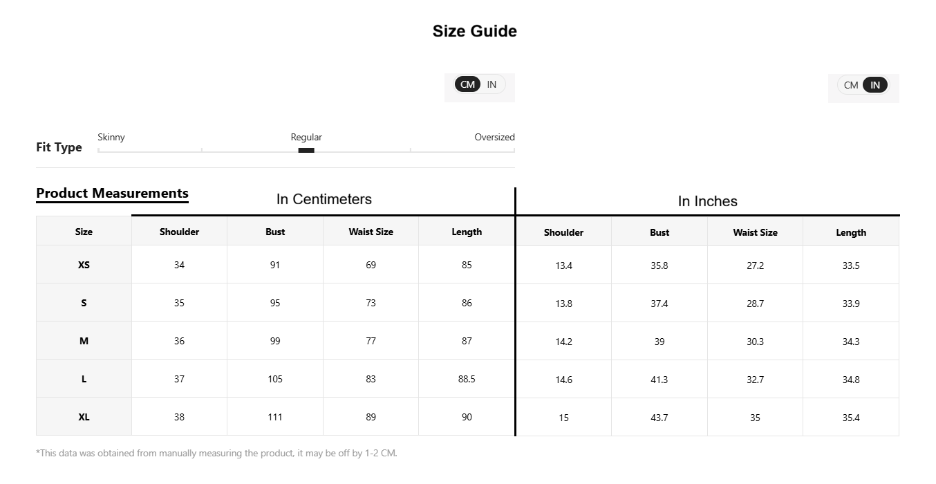The width and height of the screenshot is (936, 484).
Task: Switch left unit toggle to IN
Action: click(492, 84)
